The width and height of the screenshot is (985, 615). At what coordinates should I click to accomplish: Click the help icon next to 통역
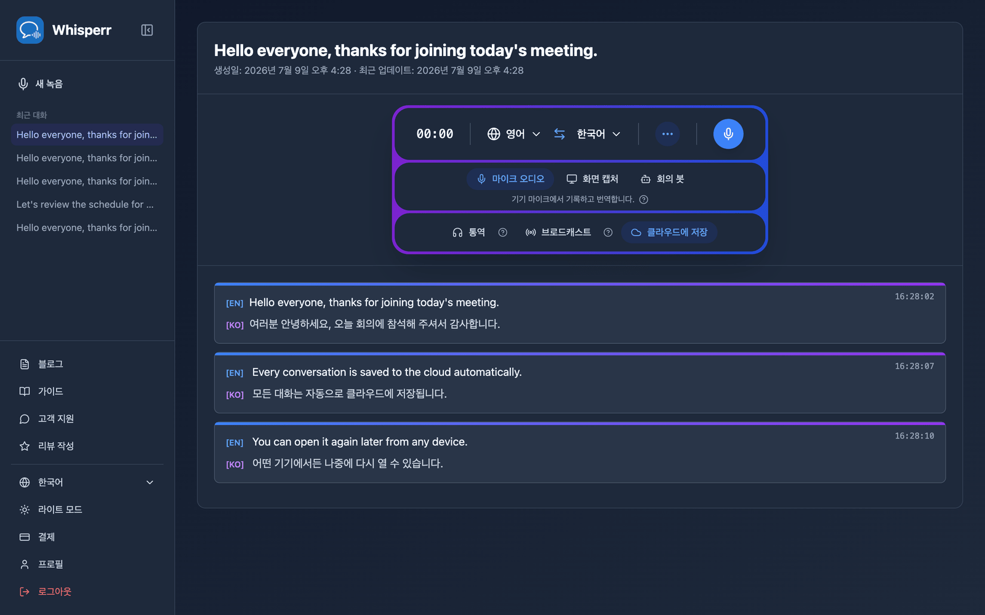503,232
